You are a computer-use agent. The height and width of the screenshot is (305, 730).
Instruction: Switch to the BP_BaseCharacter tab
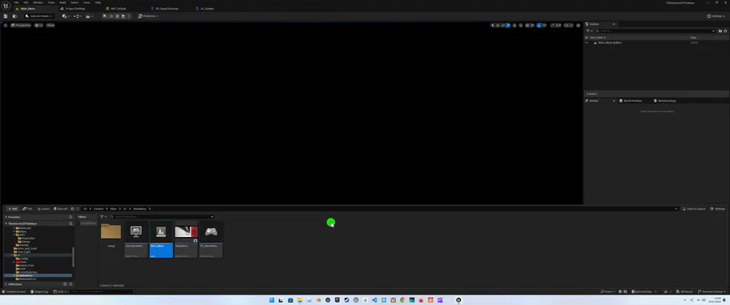[167, 8]
